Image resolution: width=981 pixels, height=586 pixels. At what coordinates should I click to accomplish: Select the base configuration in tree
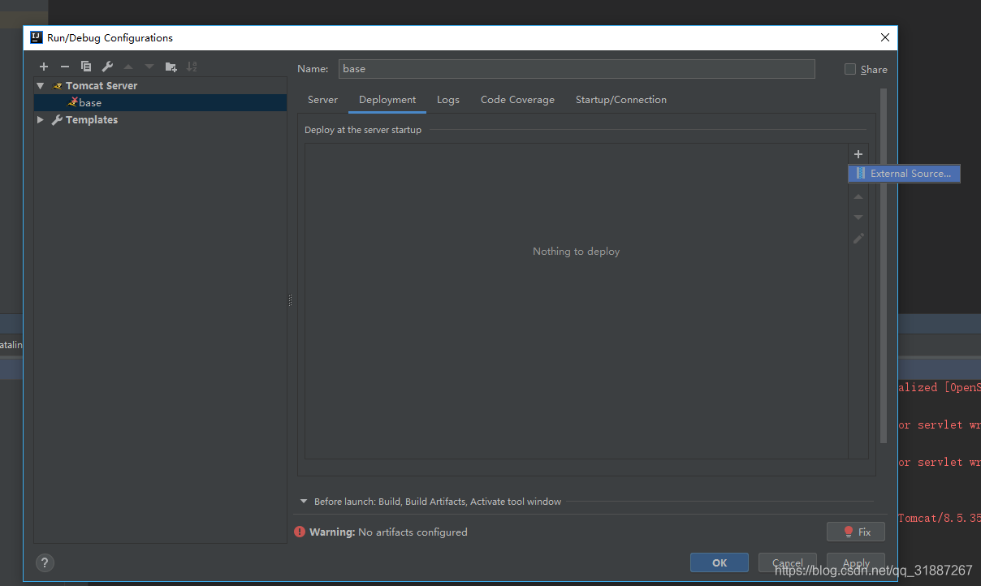[160, 102]
